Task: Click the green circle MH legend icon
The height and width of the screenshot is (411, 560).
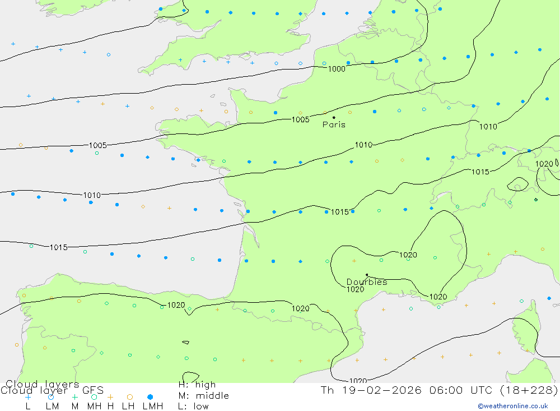Action: 94,397
